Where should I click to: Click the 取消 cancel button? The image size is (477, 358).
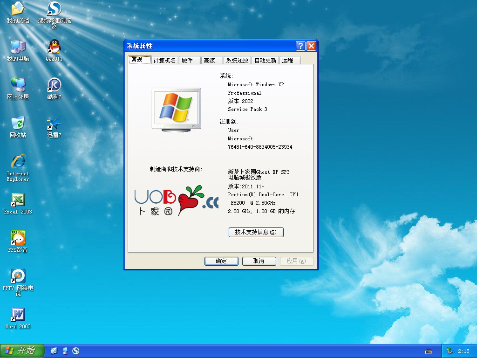tap(259, 261)
